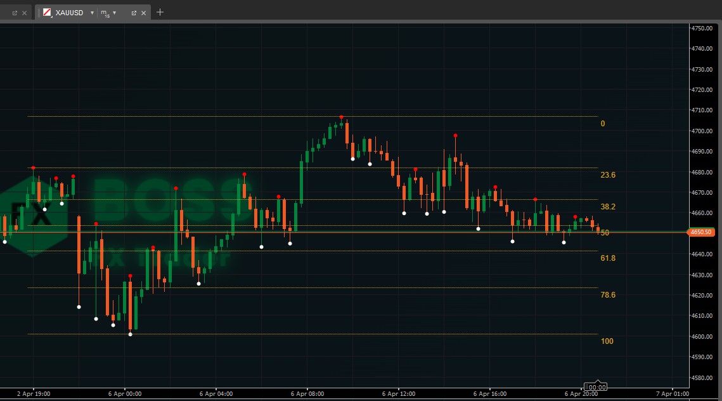Click the plus icon to open new chart
This screenshot has width=722, height=401.
pyautogui.click(x=160, y=12)
